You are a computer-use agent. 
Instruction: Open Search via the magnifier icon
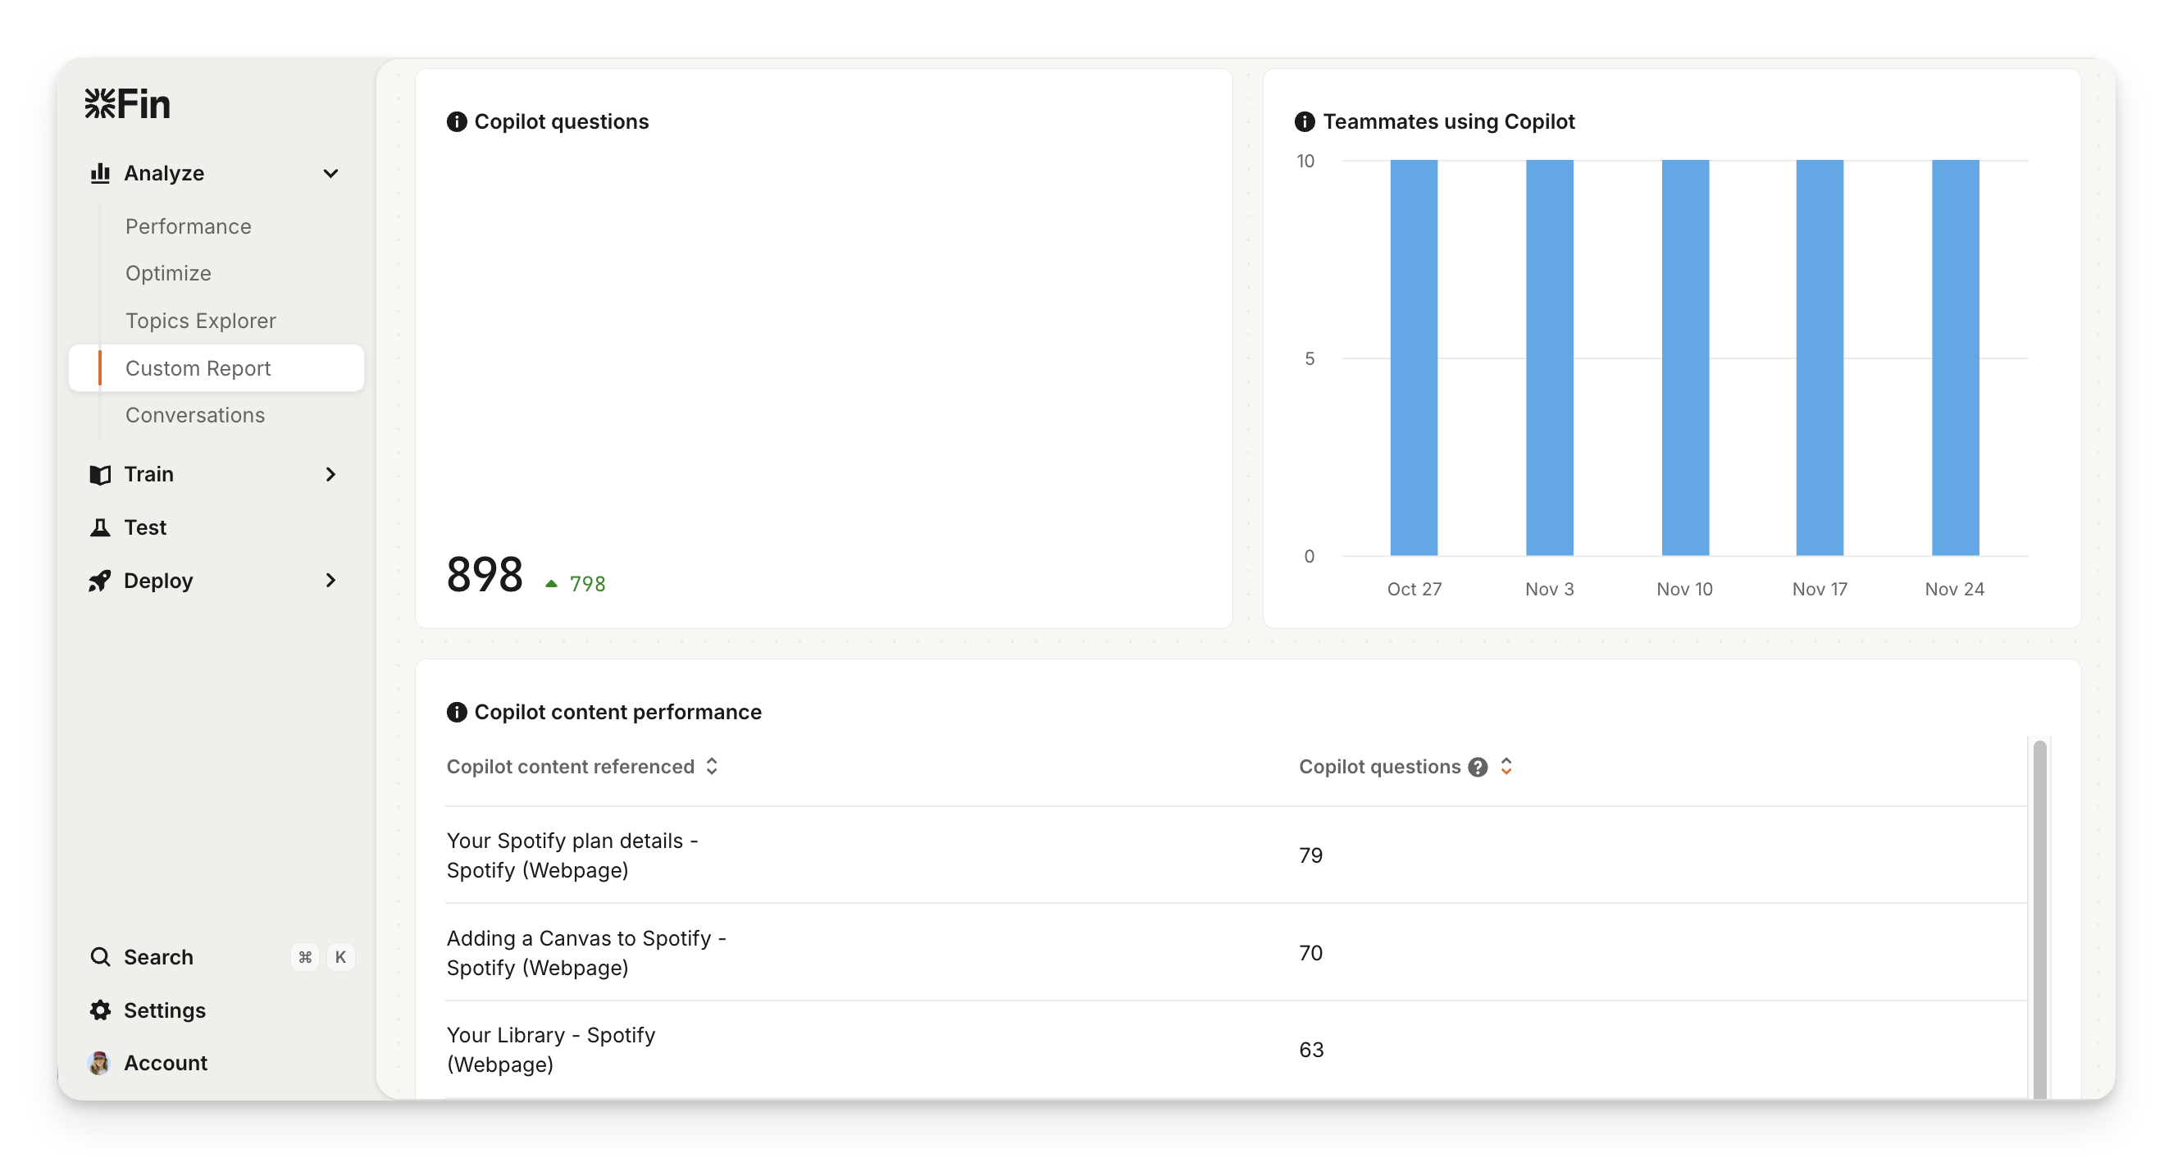coord(100,956)
